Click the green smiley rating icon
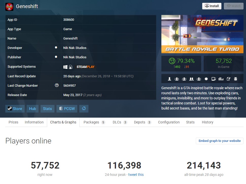 click(172, 61)
